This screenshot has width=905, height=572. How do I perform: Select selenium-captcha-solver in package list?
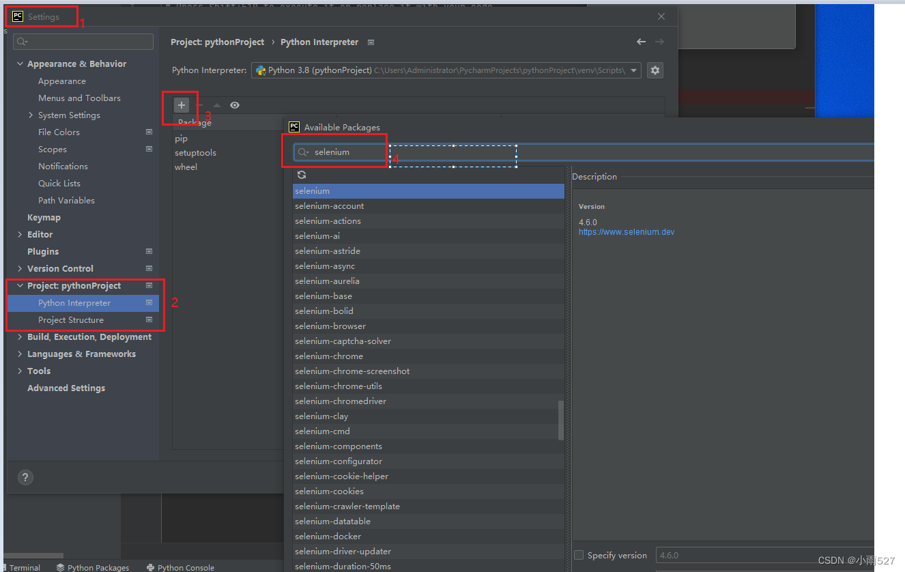coord(429,341)
